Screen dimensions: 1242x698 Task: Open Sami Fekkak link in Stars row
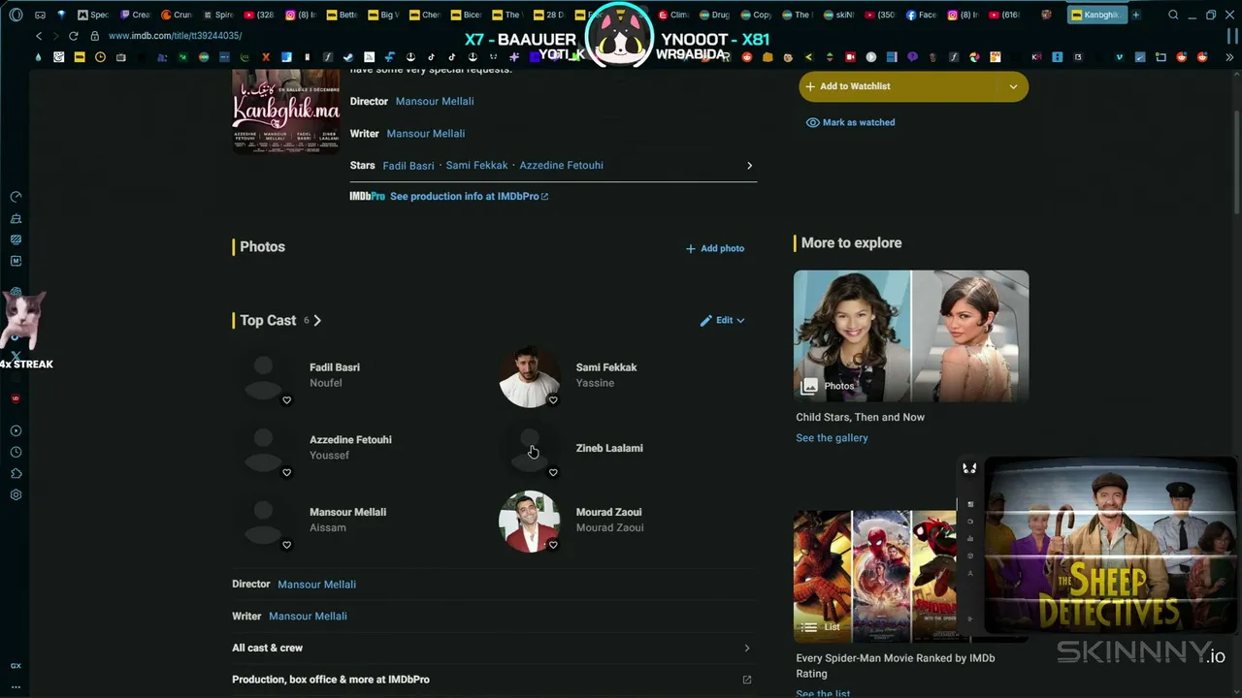pyautogui.click(x=476, y=166)
